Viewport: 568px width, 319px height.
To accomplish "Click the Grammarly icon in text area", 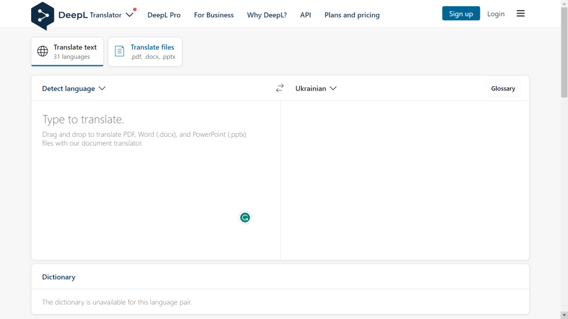I will click(245, 218).
